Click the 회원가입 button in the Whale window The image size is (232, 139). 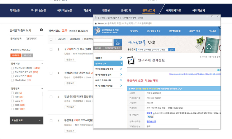tap(98, 48)
